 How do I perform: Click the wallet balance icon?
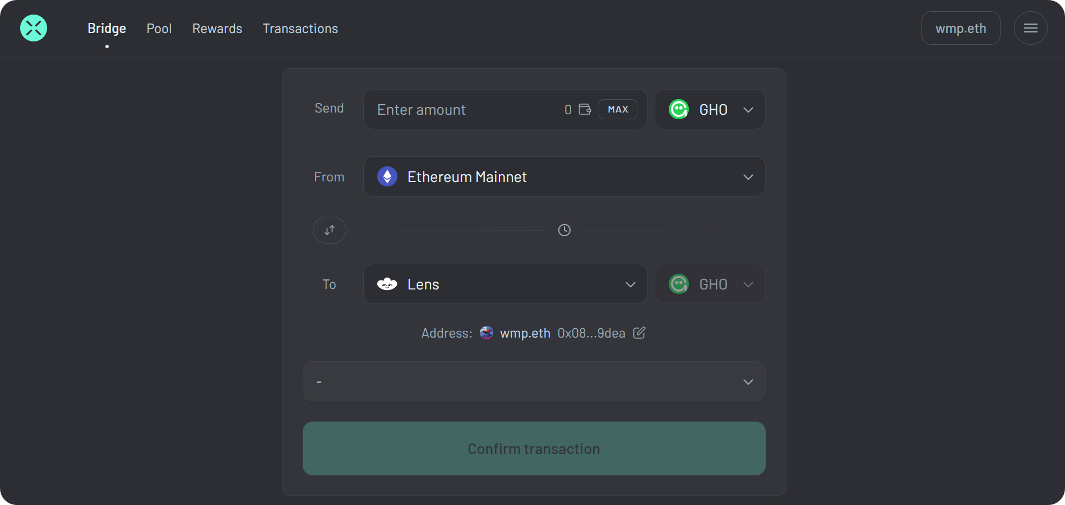(x=585, y=109)
